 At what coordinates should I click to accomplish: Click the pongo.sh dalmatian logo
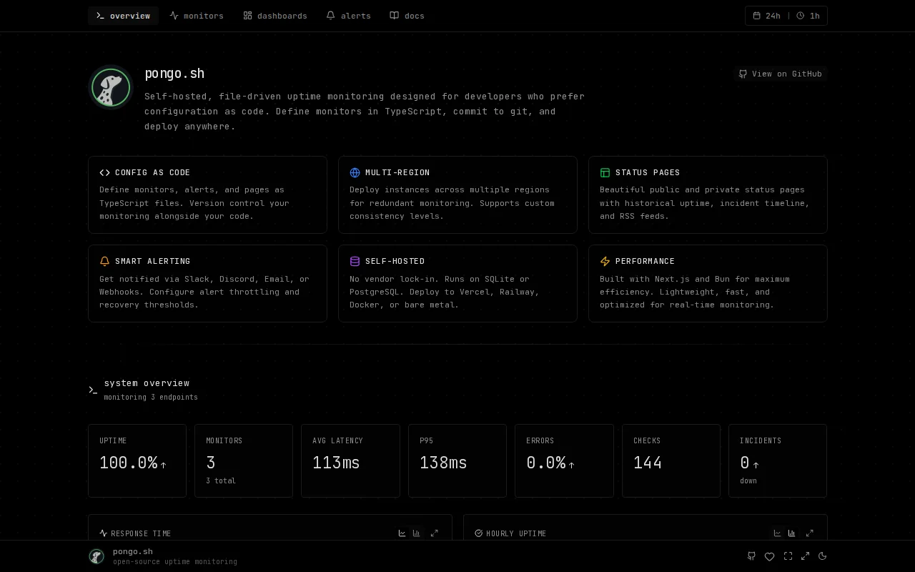(x=111, y=88)
